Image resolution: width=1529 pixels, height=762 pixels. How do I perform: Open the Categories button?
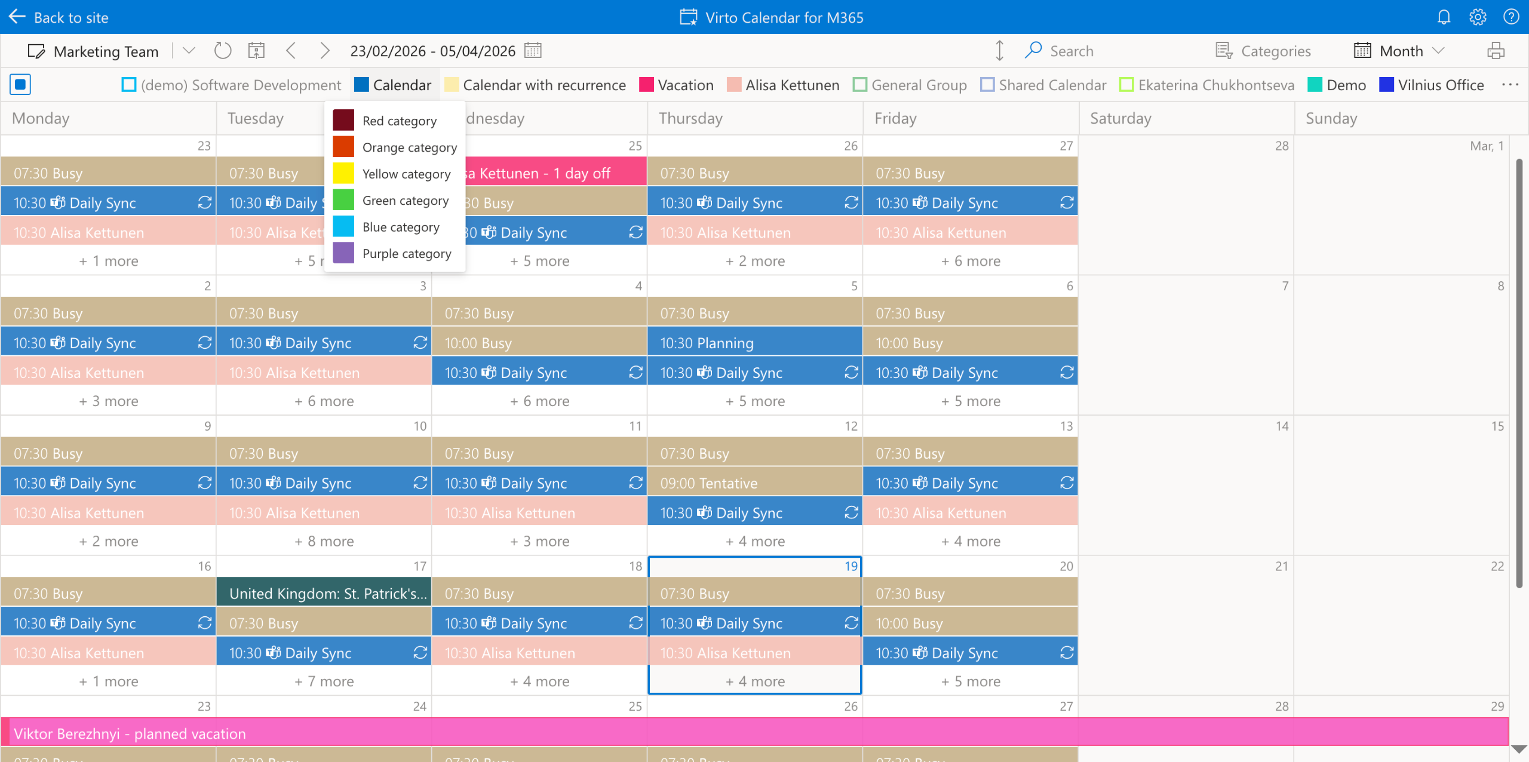[1263, 51]
